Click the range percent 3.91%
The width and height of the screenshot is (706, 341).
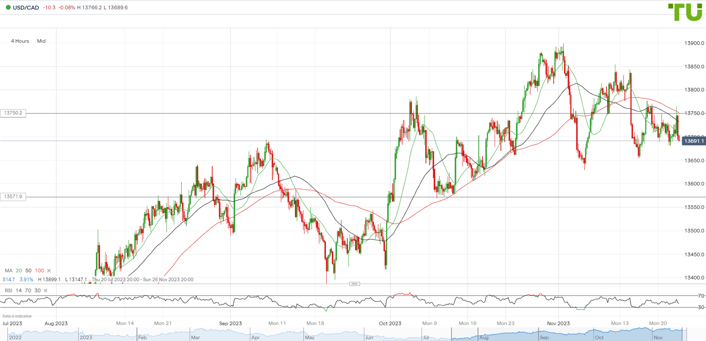click(26, 279)
